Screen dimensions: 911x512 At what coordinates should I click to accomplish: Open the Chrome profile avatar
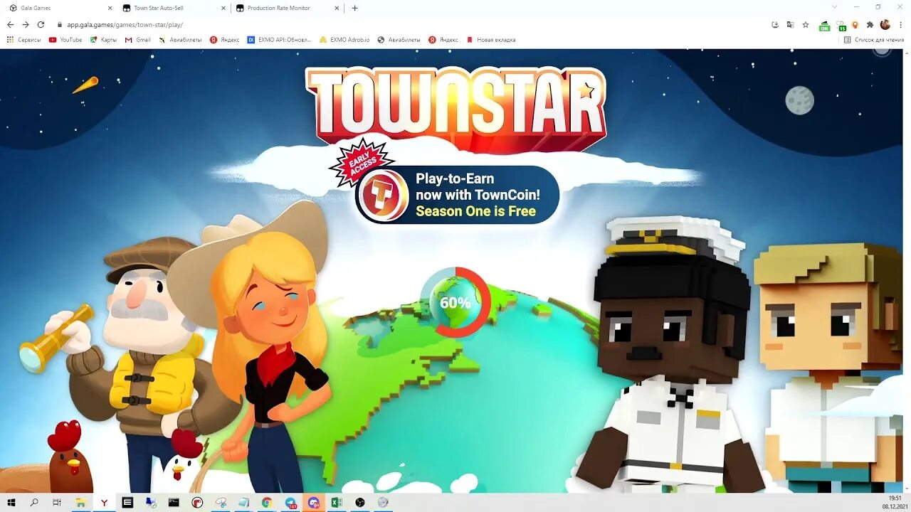885,24
